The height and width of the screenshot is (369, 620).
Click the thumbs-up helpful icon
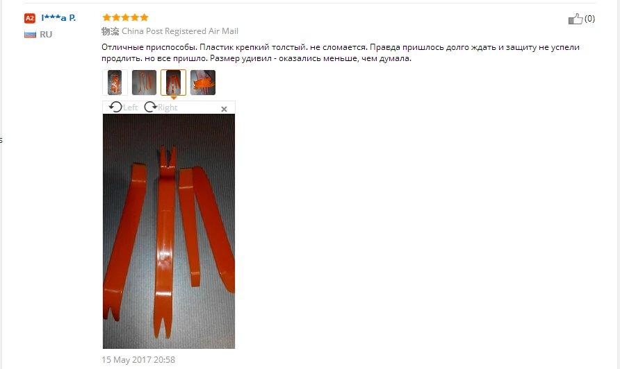pos(576,19)
